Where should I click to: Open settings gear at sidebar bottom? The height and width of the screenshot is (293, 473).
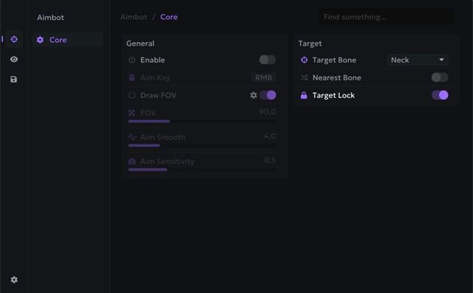point(14,280)
